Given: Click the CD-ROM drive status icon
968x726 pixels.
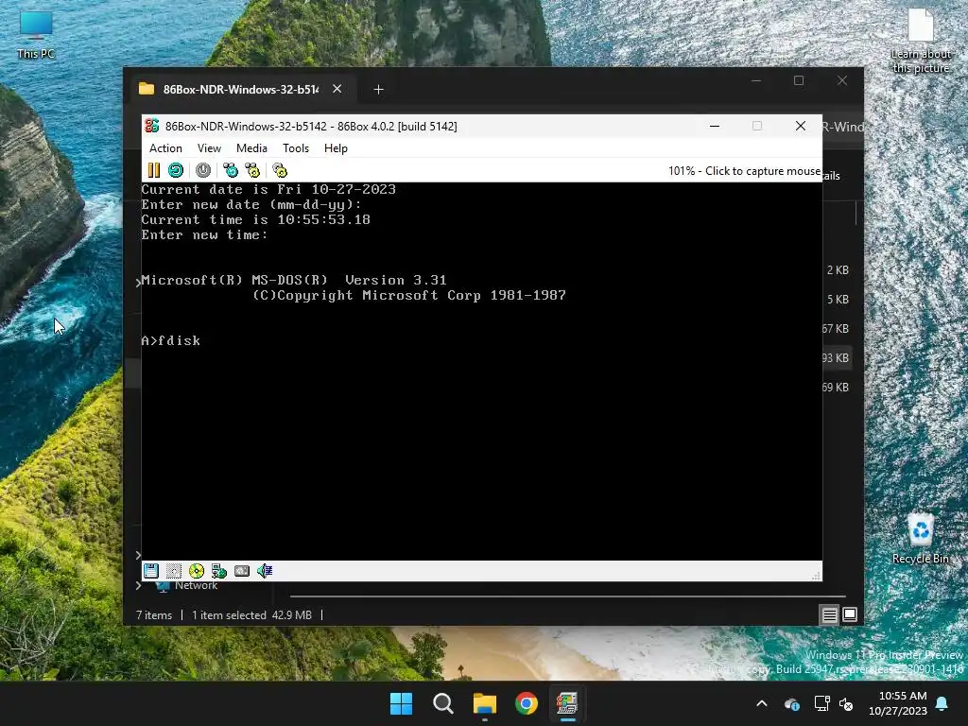Looking at the screenshot, I should point(197,571).
